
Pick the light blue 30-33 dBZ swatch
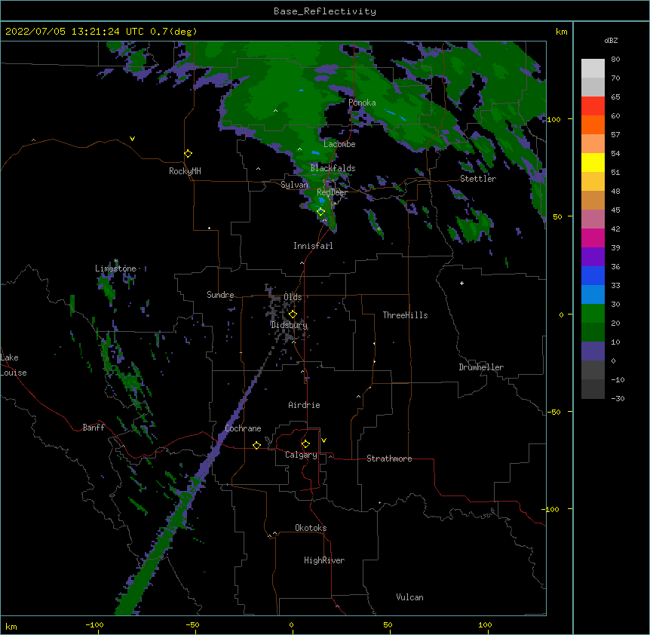coord(593,295)
